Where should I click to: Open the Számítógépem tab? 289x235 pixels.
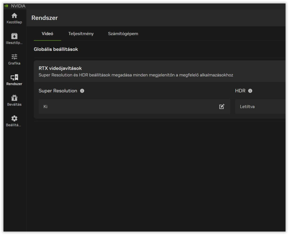click(x=123, y=34)
